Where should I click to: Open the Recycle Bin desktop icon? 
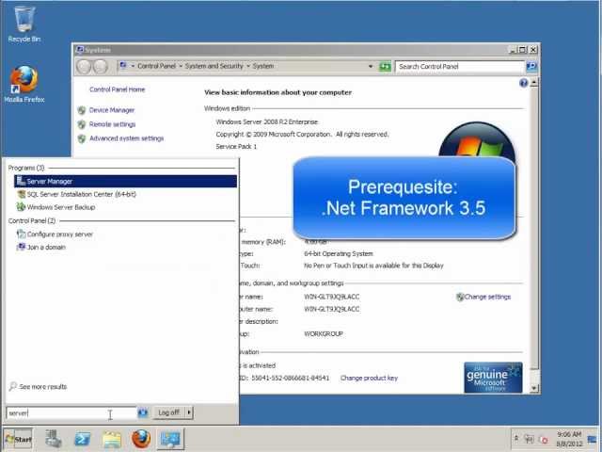pos(24,24)
